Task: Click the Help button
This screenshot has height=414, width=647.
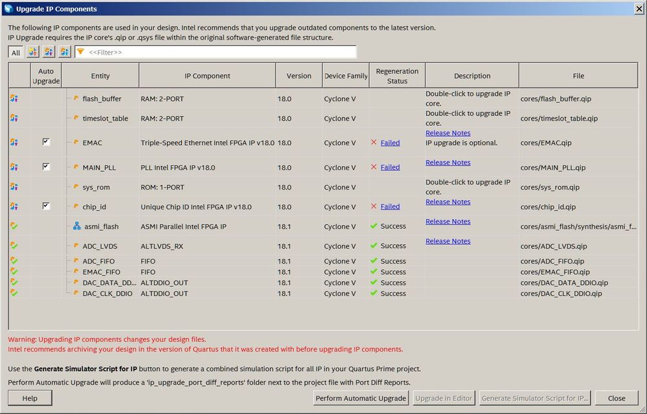Action: (x=30, y=398)
